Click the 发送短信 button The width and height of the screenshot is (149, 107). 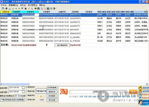[52, 96]
